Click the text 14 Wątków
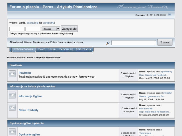 point(128,112)
